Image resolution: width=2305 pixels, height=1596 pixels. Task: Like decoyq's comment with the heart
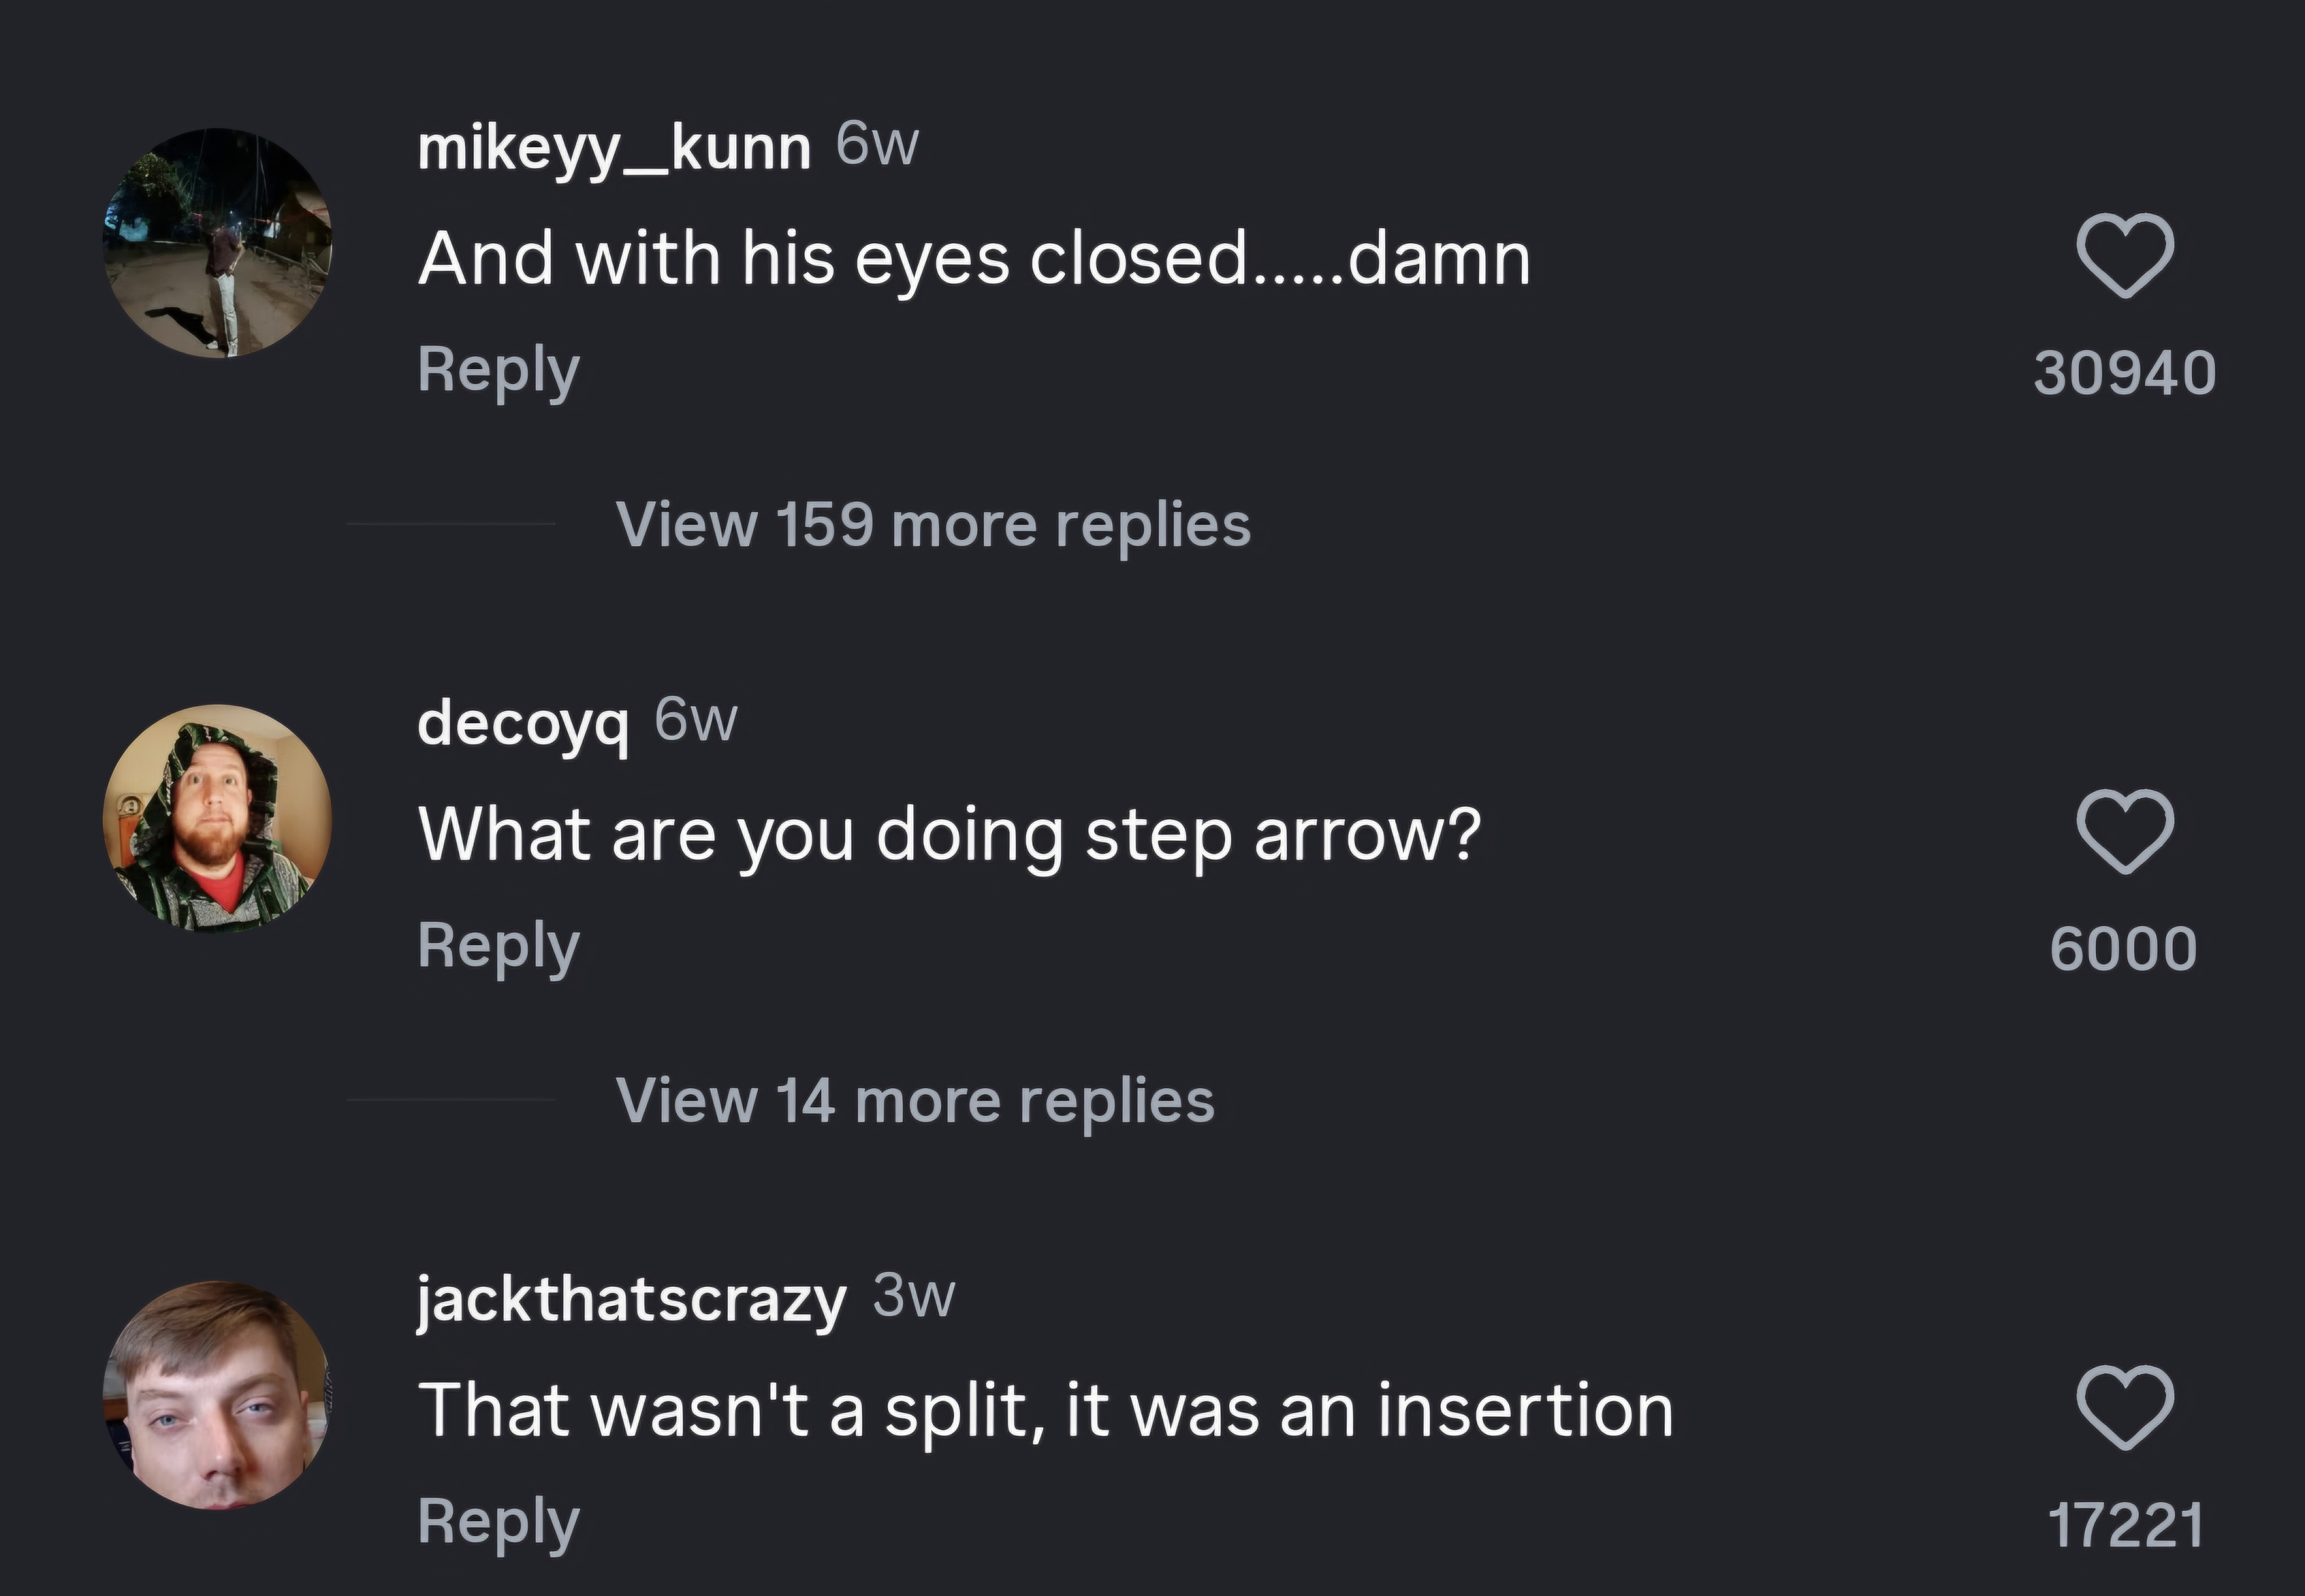click(2124, 832)
